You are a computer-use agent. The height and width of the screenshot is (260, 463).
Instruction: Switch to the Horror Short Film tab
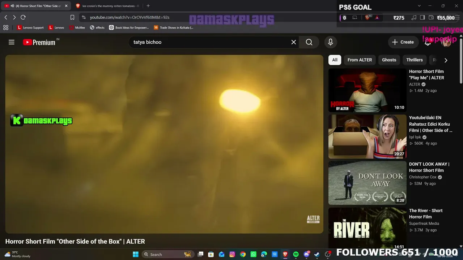click(x=35, y=6)
